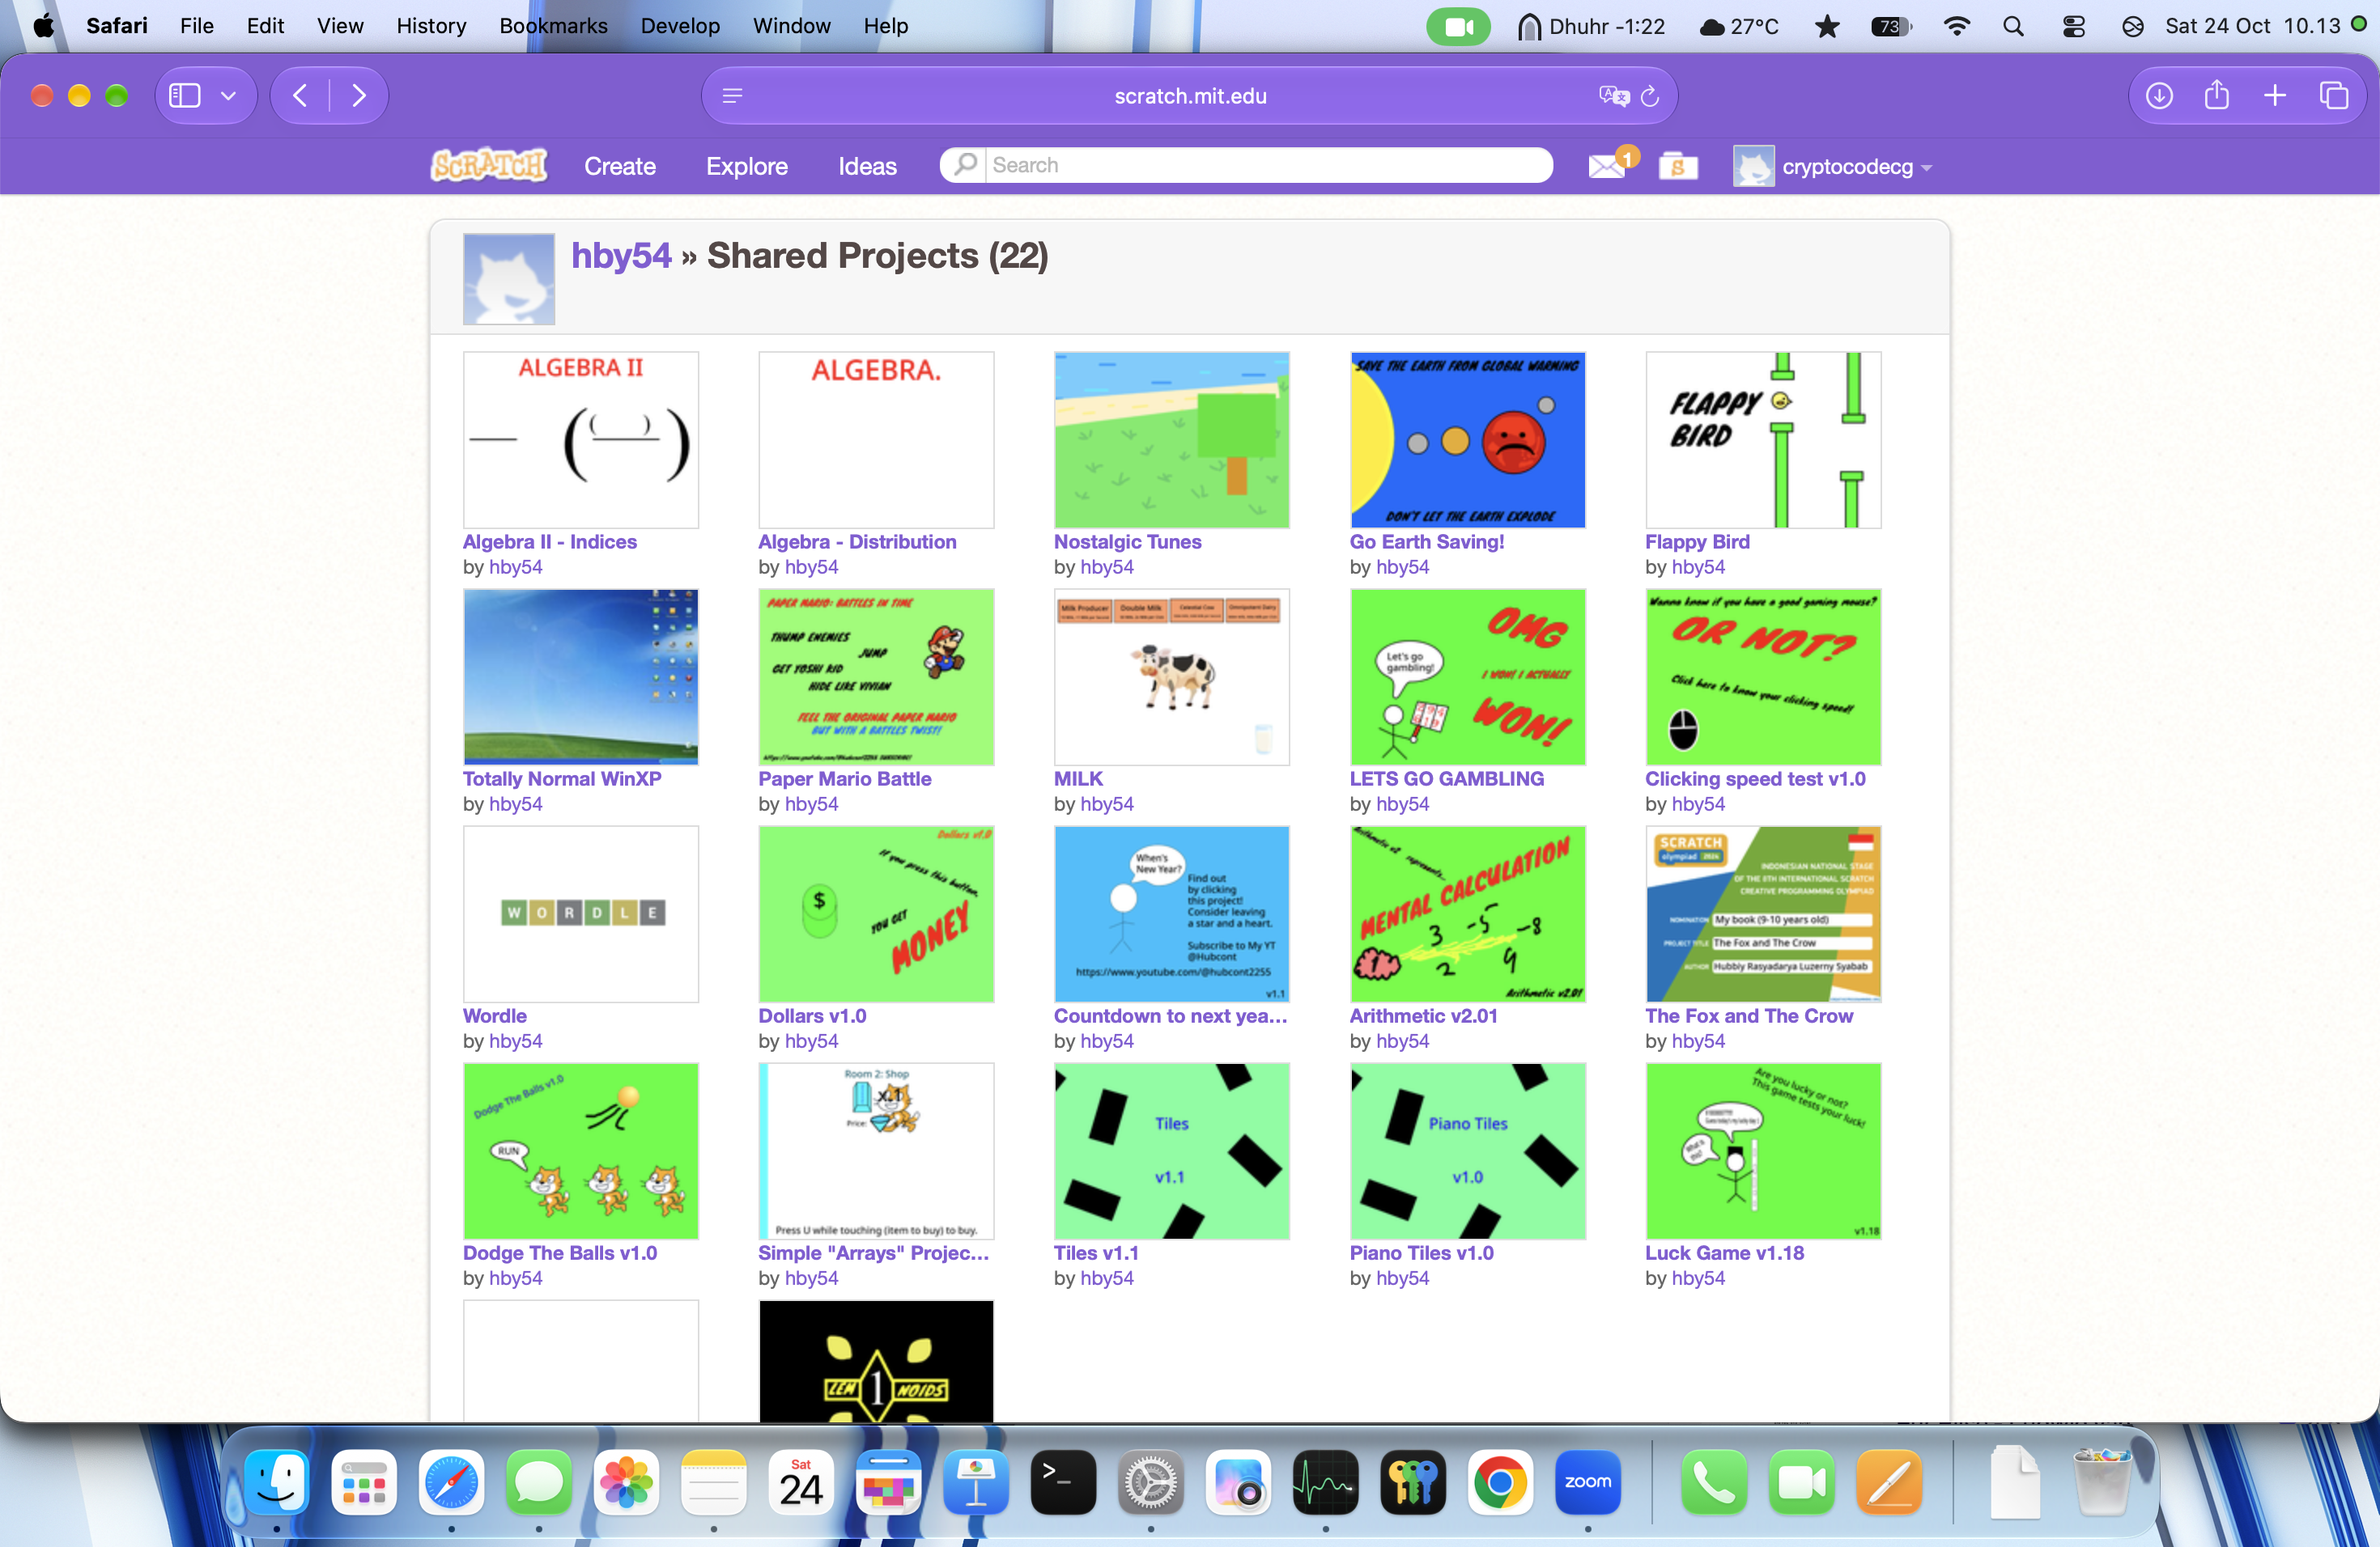Click the translate icon in address bar

1613,96
